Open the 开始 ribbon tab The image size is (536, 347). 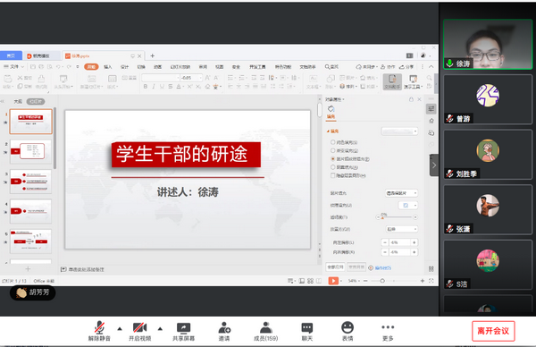(91, 67)
